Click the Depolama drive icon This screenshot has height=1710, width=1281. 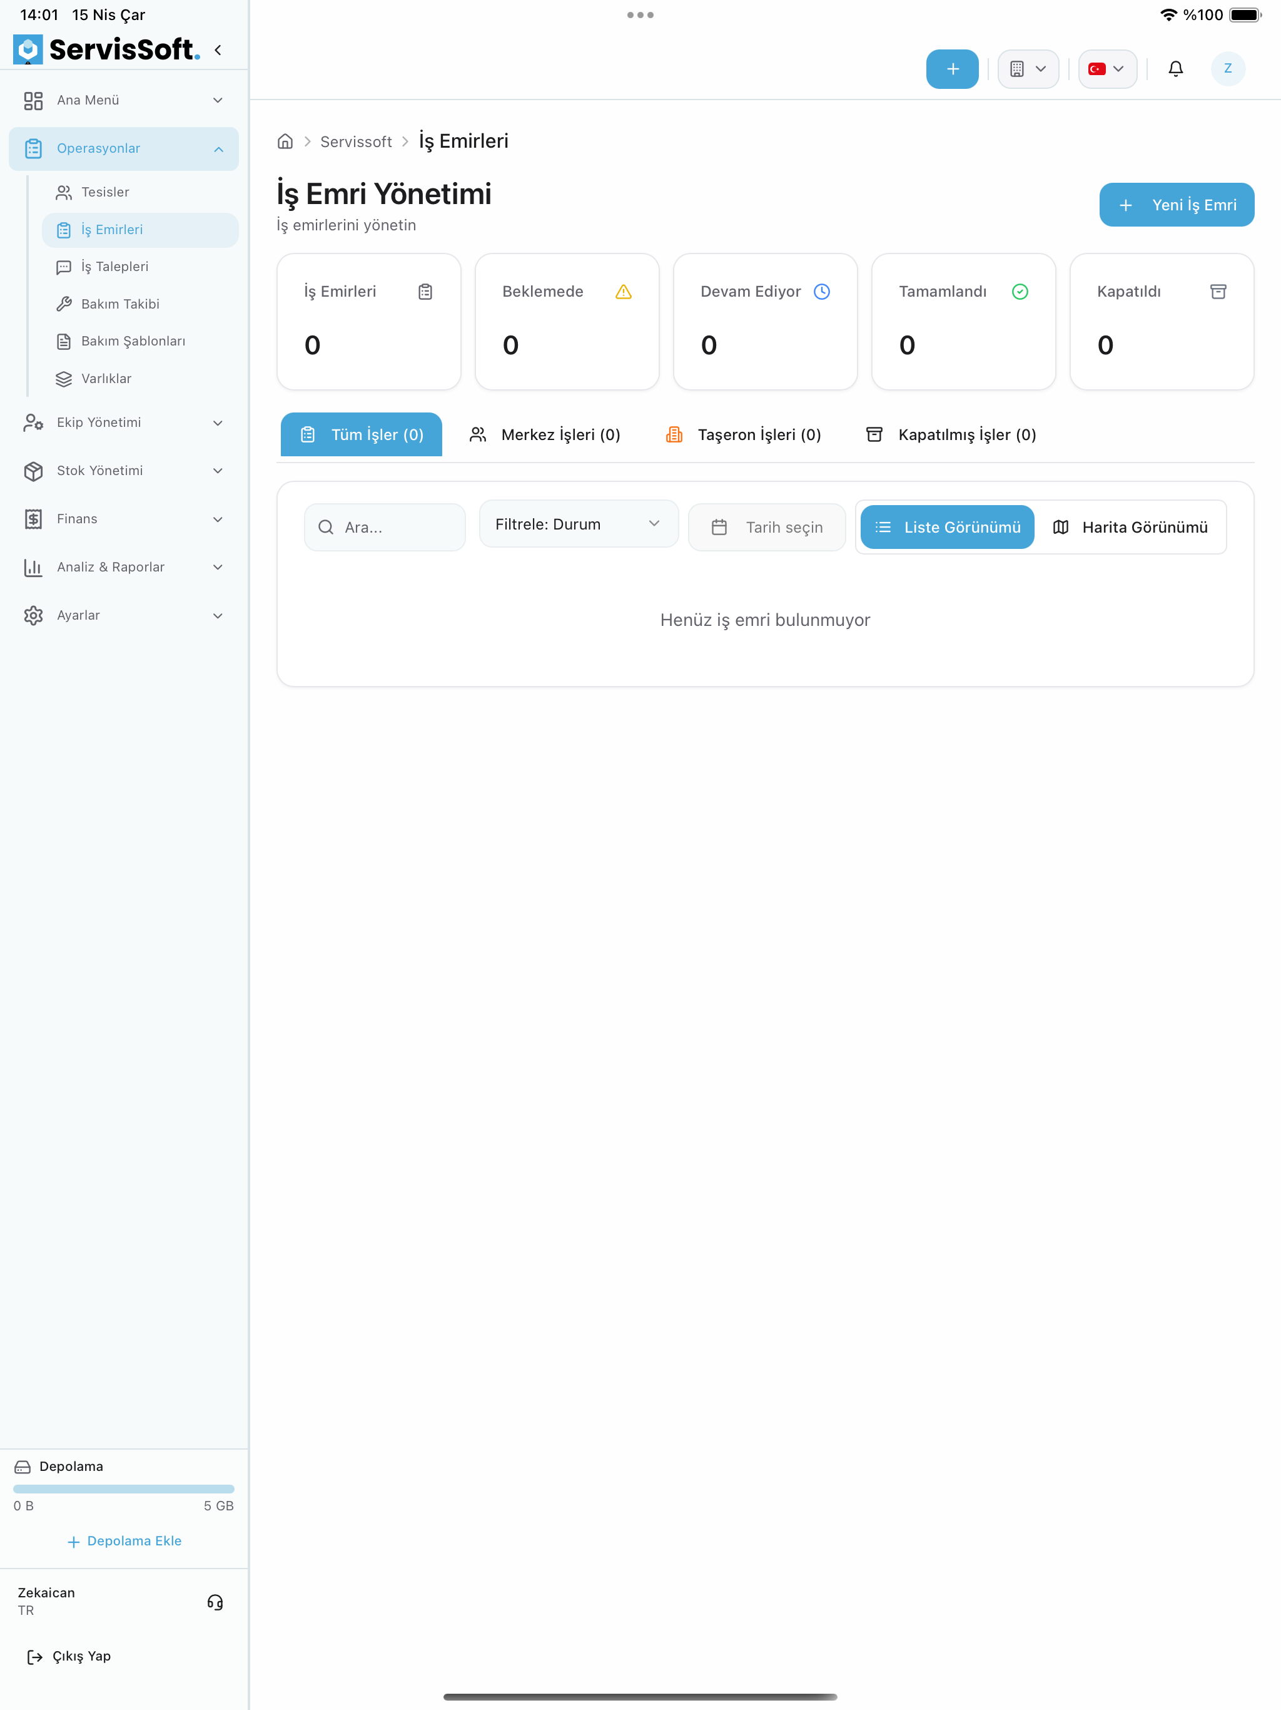(x=23, y=1467)
